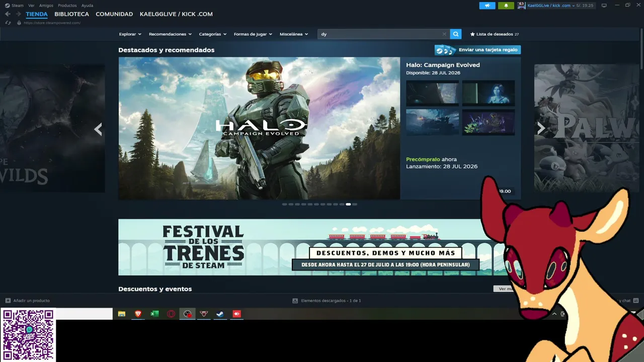The height and width of the screenshot is (362, 644).
Task: Switch to the BIBLIOTECA tab
Action: (72, 14)
